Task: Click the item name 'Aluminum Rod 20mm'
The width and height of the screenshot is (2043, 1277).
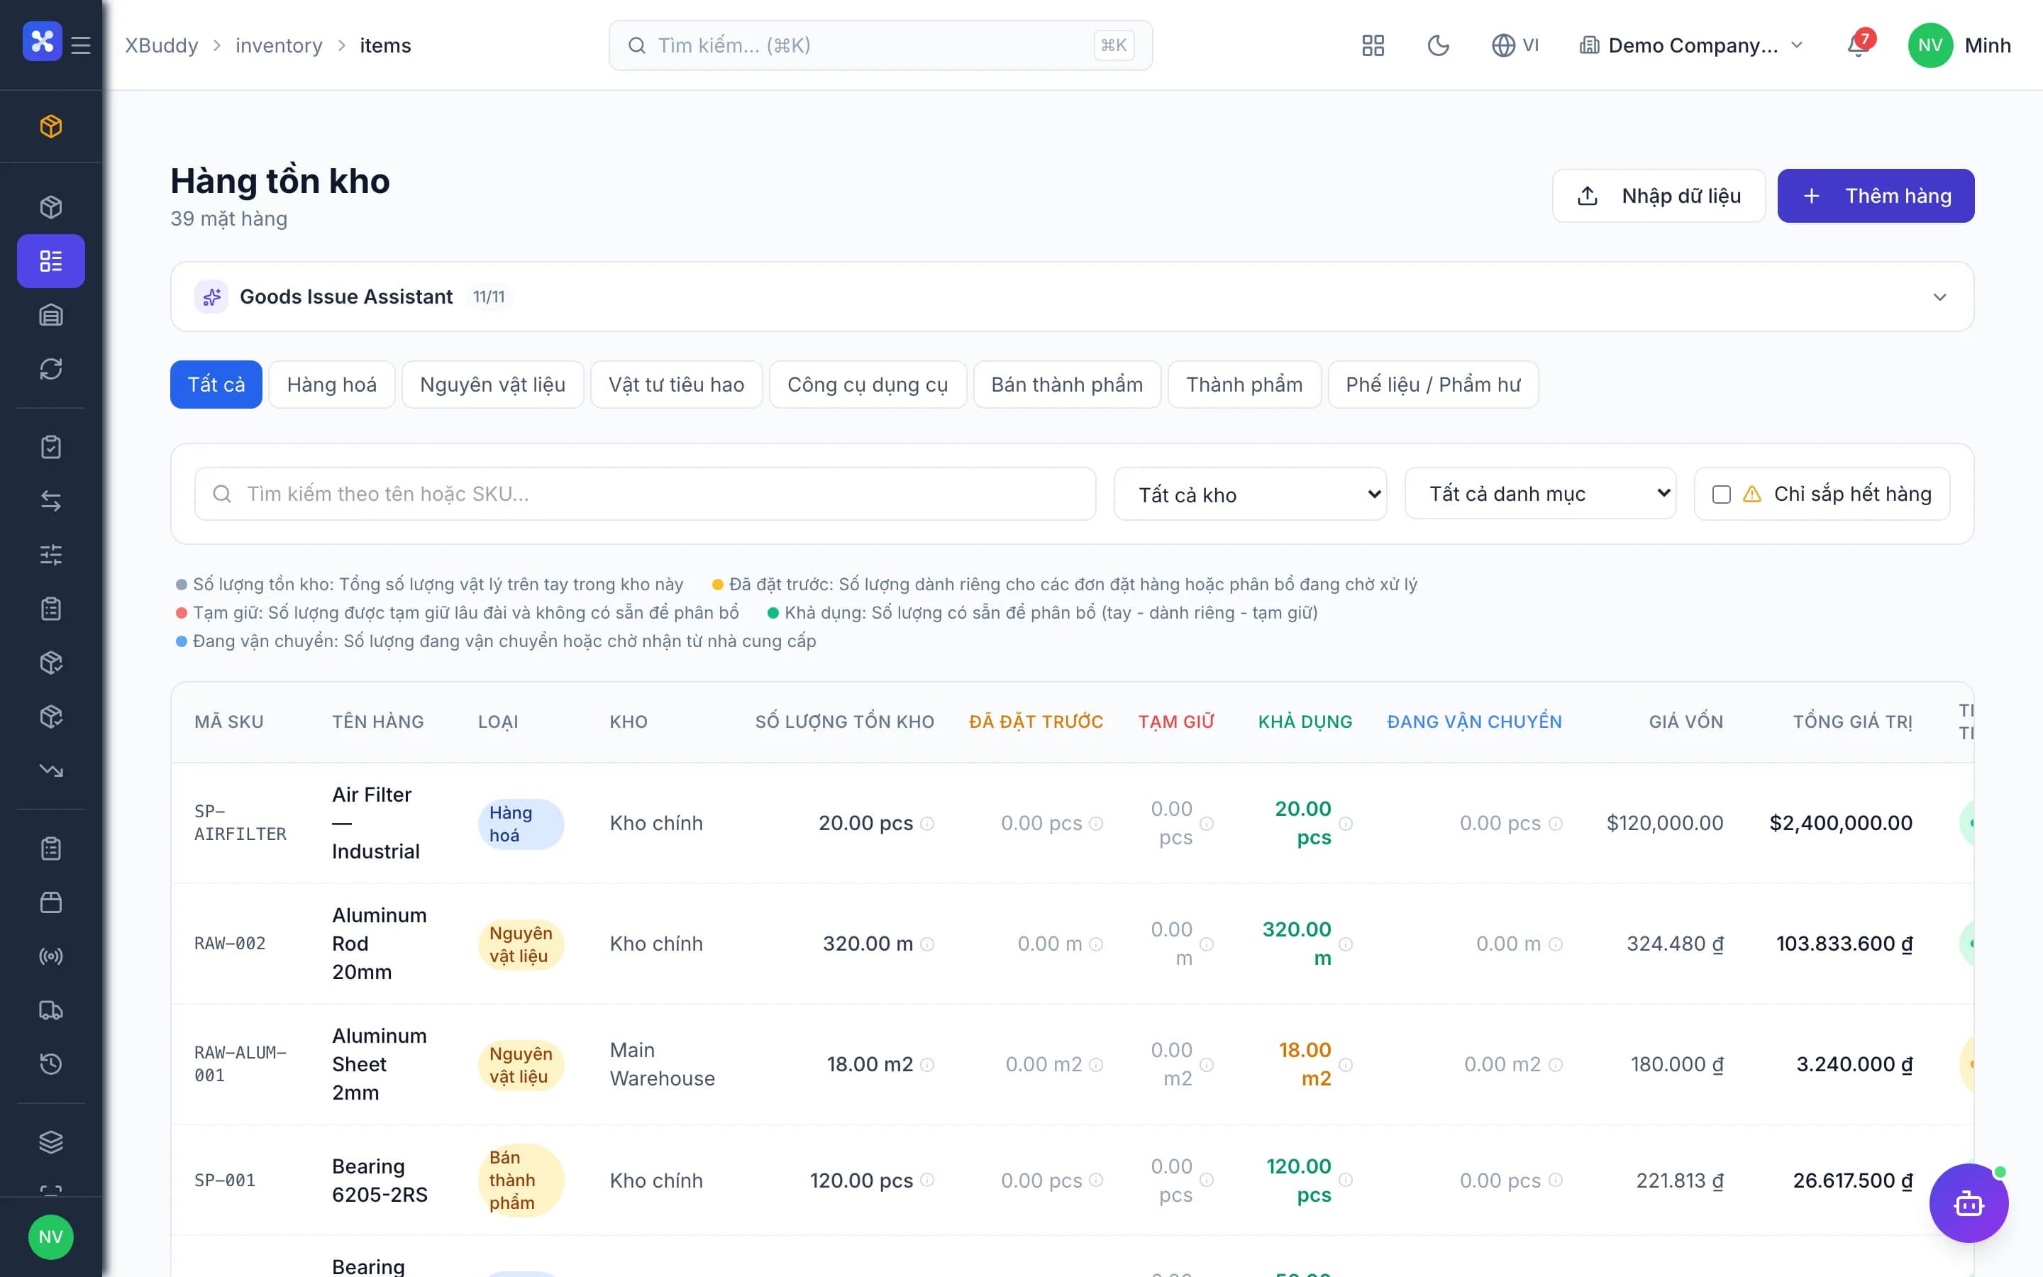Action: [x=379, y=944]
